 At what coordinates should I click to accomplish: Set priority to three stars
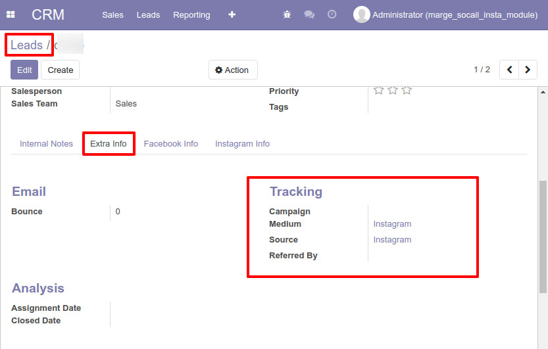[x=407, y=90]
